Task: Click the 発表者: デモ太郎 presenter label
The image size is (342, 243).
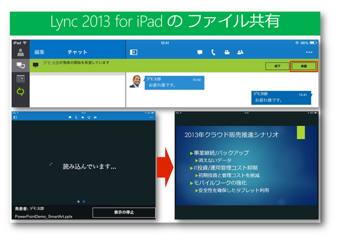Action: (30, 209)
